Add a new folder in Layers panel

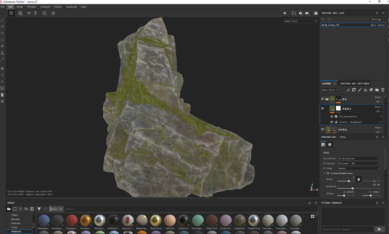[377, 90]
